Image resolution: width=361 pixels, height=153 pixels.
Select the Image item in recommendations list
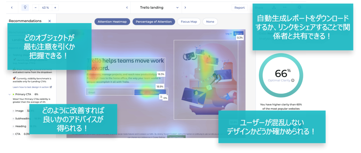coord(20,111)
